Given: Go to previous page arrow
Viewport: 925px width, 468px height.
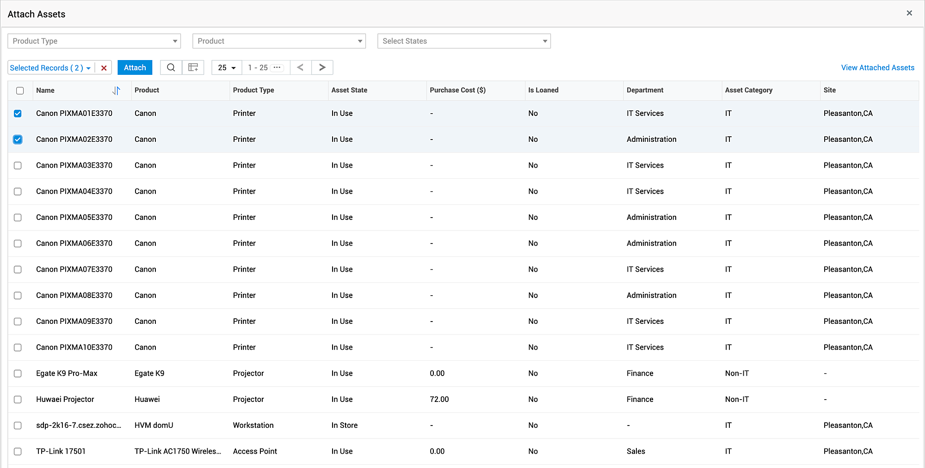Looking at the screenshot, I should click(301, 67).
